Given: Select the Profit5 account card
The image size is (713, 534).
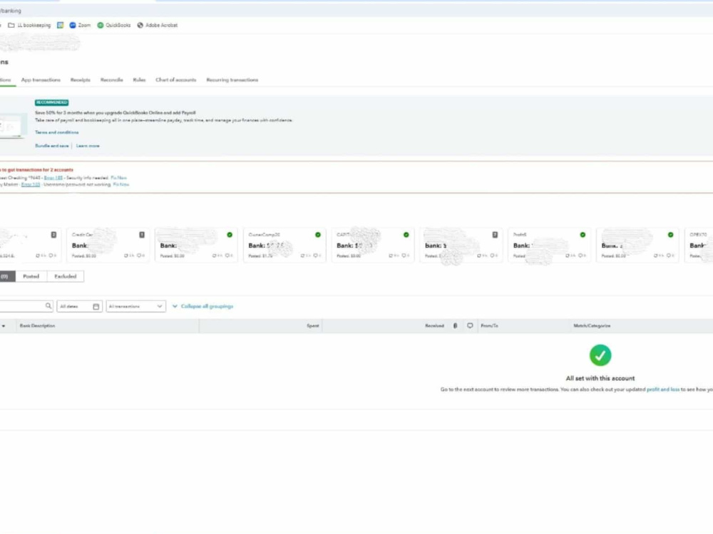Looking at the screenshot, I should point(549,245).
